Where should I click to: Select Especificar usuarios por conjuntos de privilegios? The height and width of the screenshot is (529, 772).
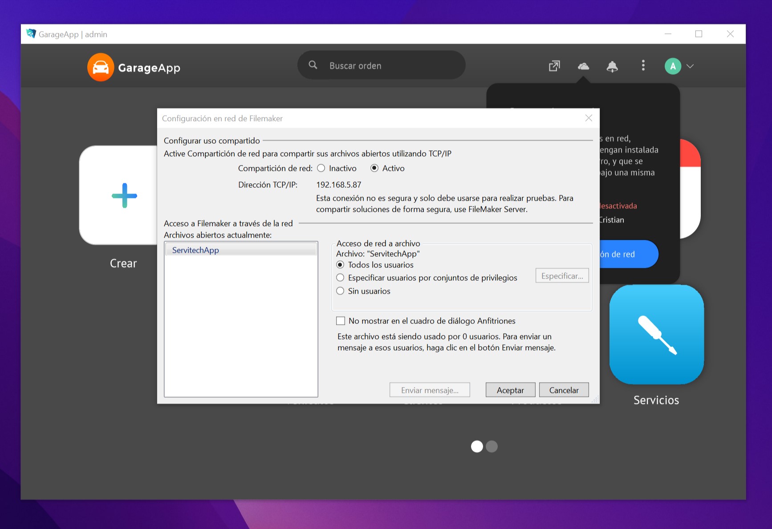click(x=340, y=278)
